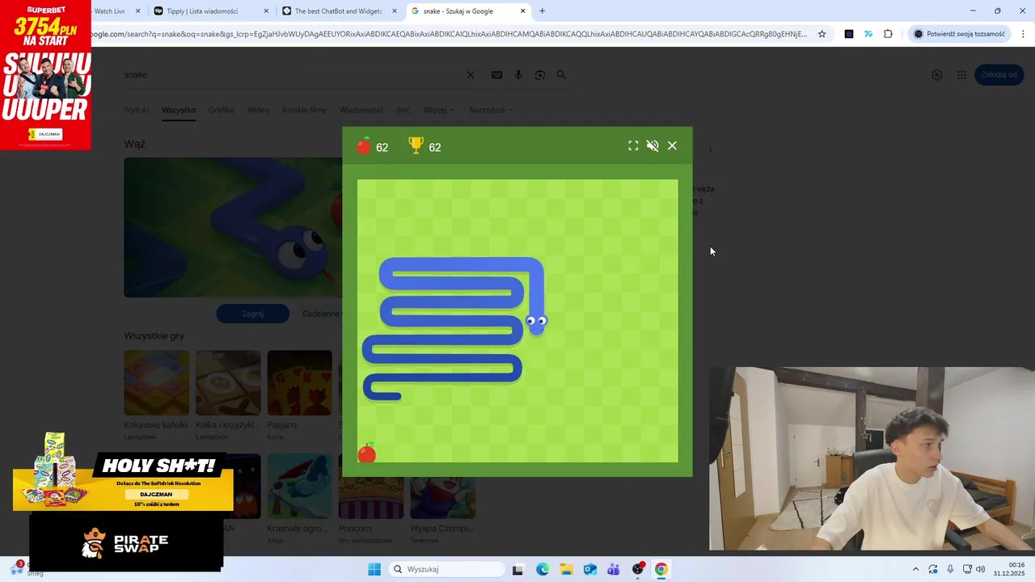
Task: Close the Snake game overlay
Action: coord(672,145)
